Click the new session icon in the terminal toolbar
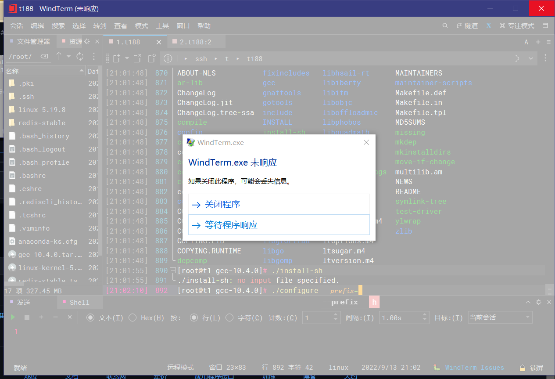The height and width of the screenshot is (379, 555). pos(116,58)
